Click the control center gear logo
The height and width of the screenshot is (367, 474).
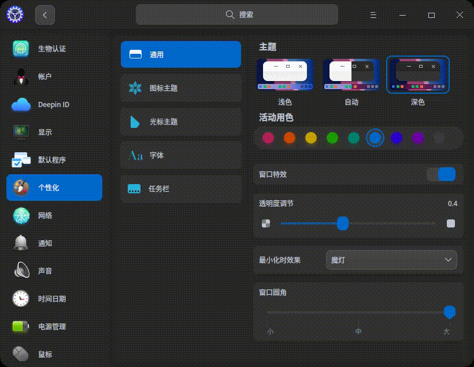click(15, 14)
